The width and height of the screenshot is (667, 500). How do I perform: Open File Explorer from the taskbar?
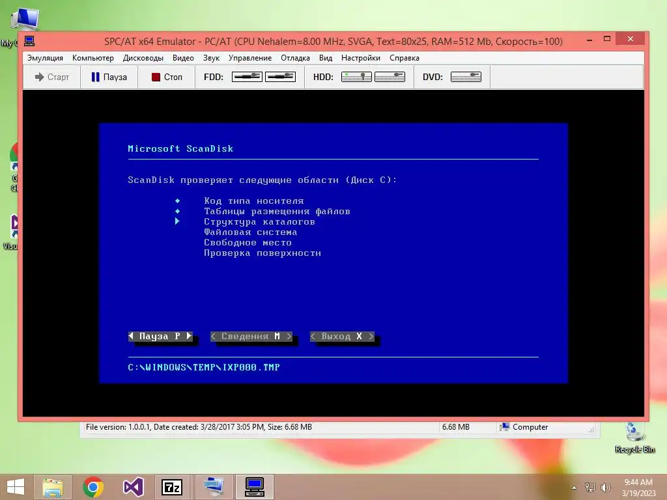tap(52, 487)
